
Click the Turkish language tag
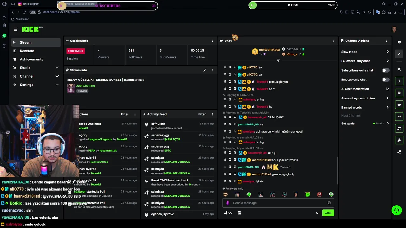[x=82, y=91]
